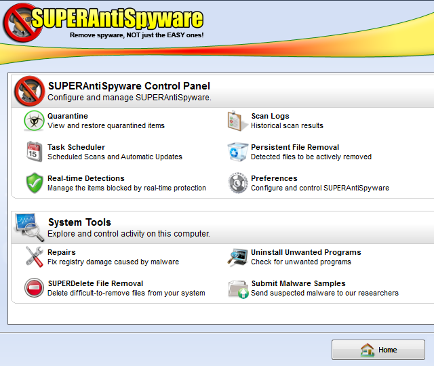Click the Repairs wrench and screwdriver icon

point(34,256)
